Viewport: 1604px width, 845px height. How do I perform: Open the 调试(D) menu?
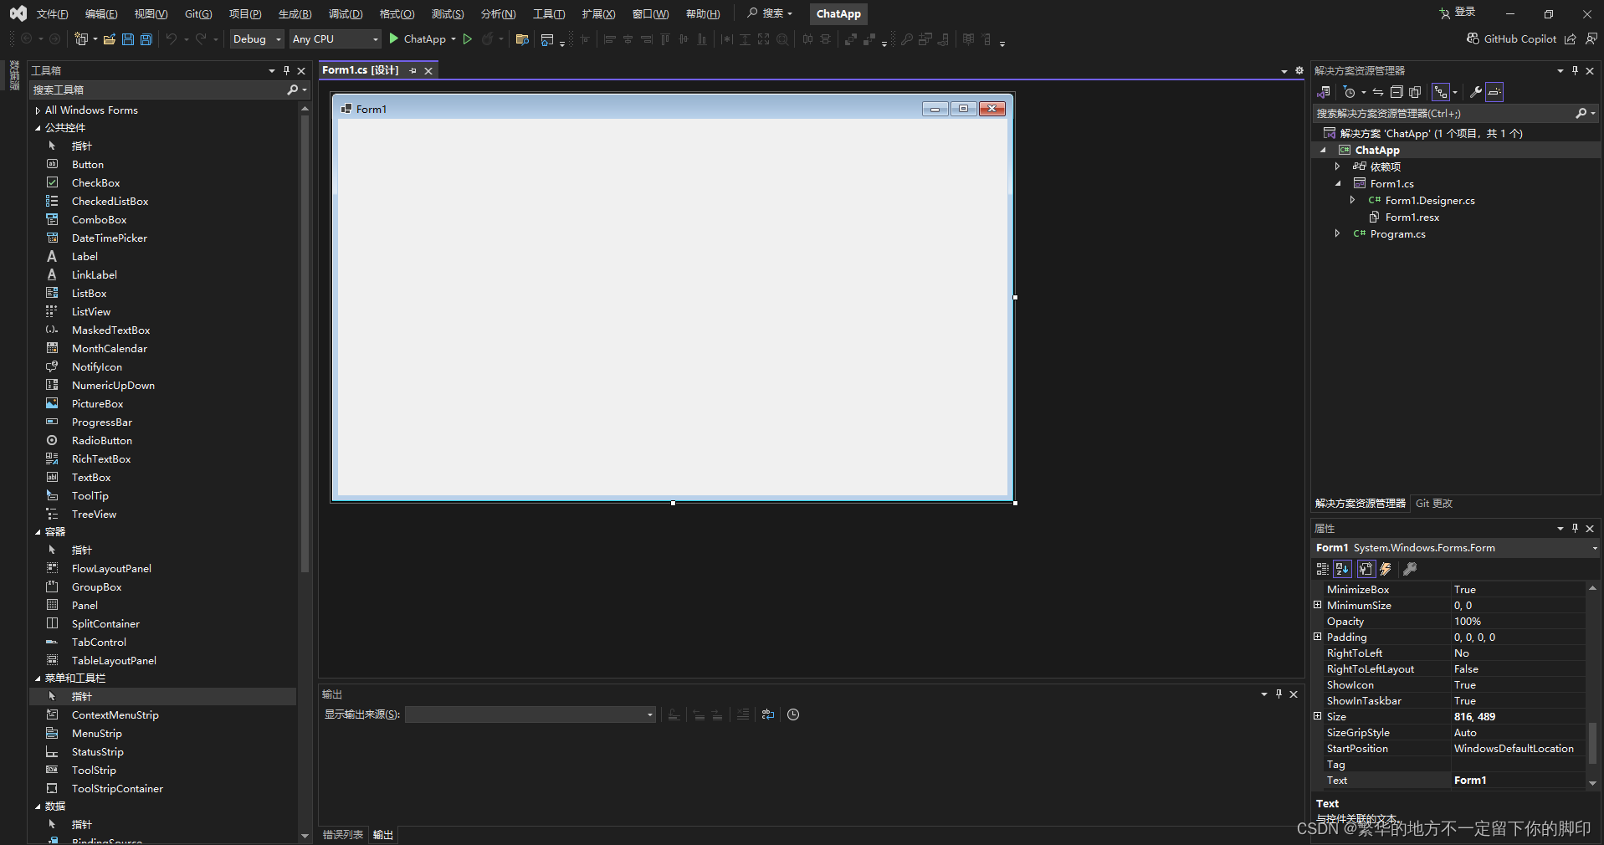pos(346,14)
